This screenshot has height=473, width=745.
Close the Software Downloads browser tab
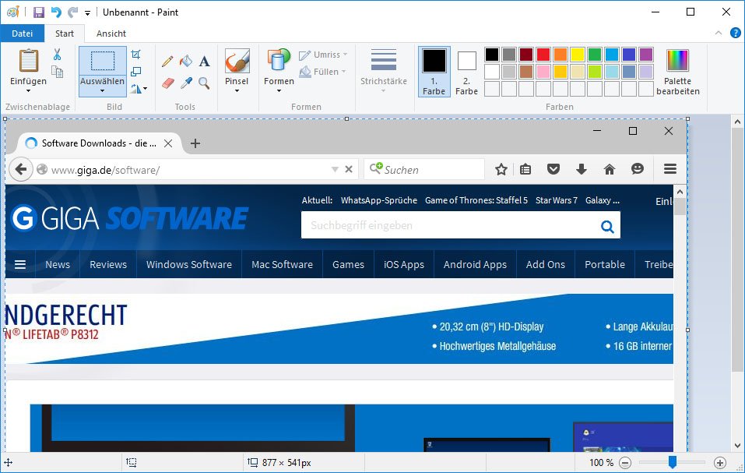168,143
